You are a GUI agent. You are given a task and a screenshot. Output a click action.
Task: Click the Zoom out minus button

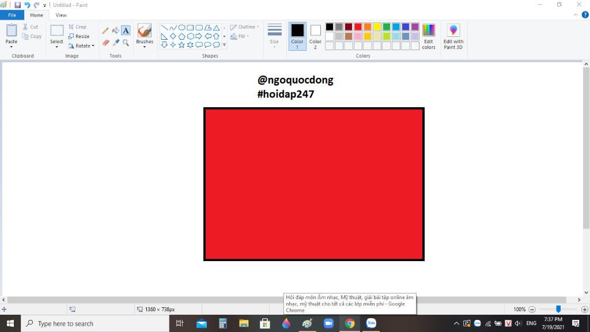532,310
